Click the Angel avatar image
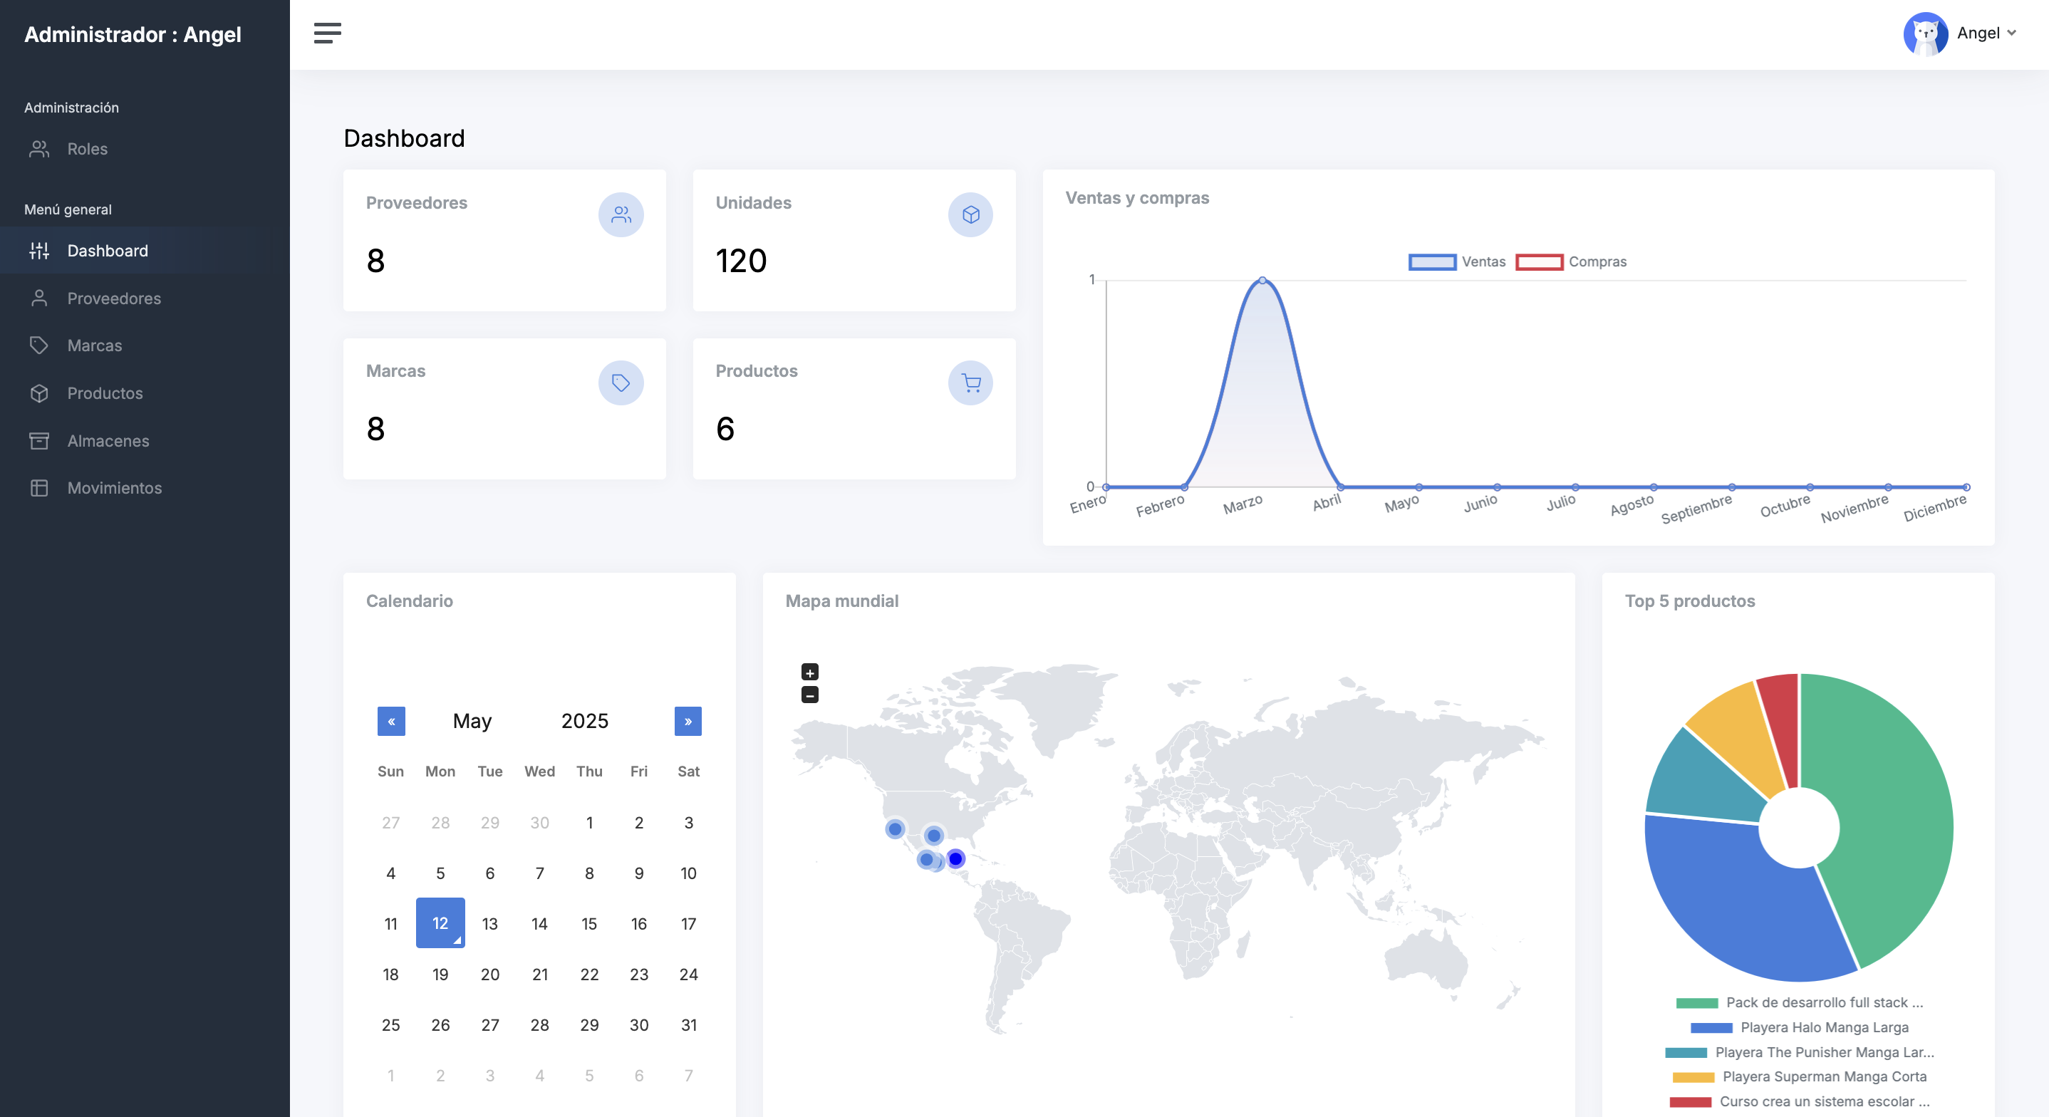 [1924, 33]
